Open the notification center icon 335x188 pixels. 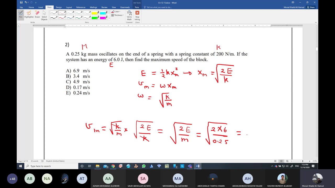(313, 166)
